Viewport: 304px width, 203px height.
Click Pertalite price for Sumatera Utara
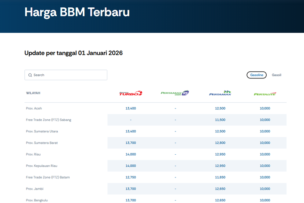click(x=265, y=131)
